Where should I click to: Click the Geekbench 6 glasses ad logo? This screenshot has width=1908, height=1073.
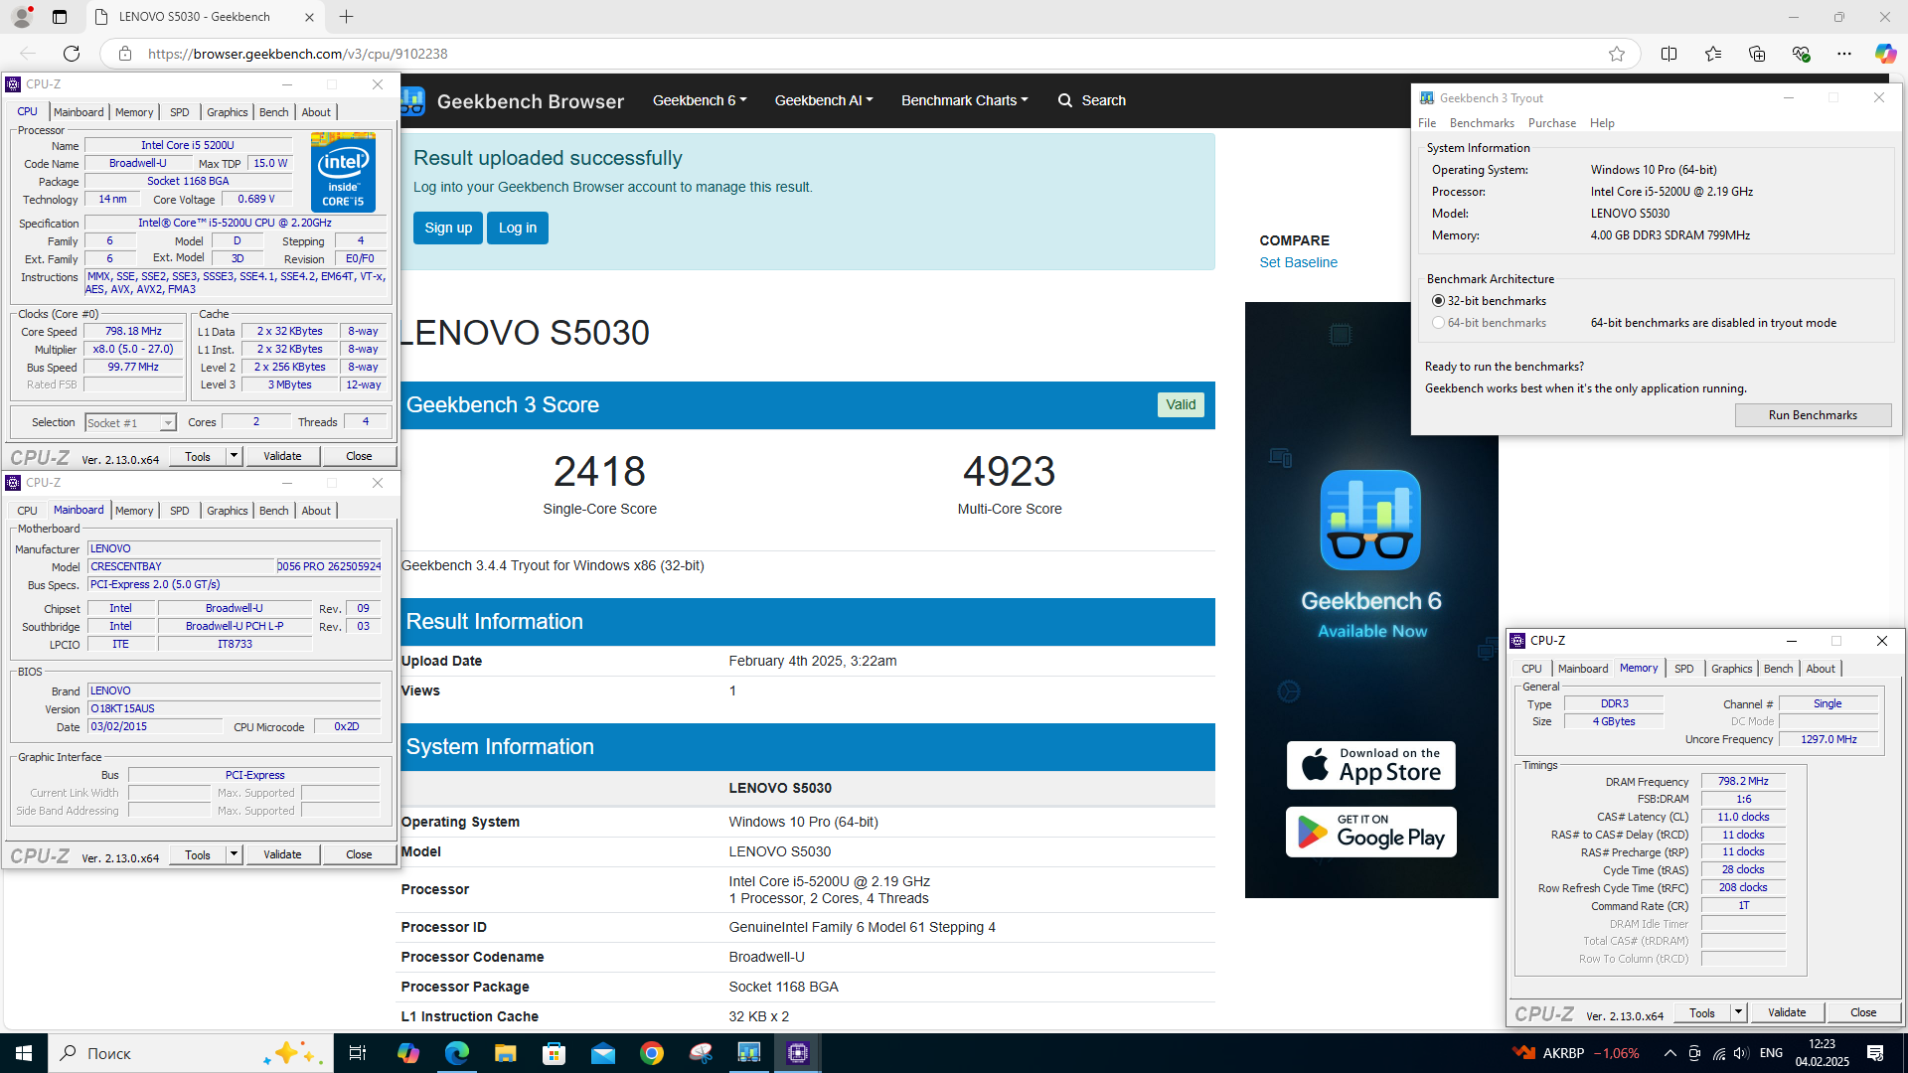click(1370, 521)
